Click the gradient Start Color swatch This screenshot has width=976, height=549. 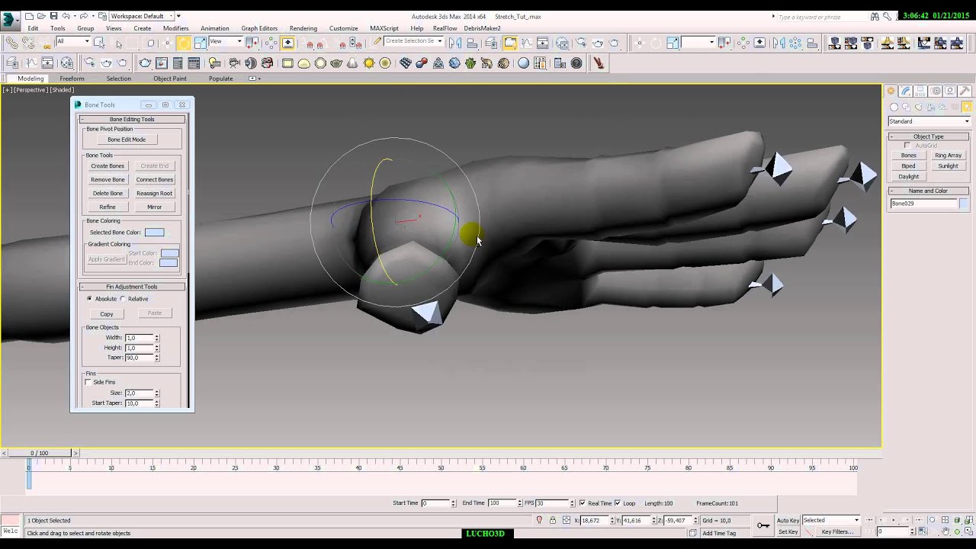click(169, 253)
